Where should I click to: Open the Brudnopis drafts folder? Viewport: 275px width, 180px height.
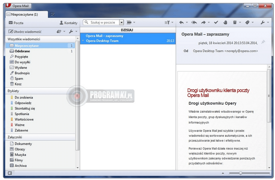[40, 73]
